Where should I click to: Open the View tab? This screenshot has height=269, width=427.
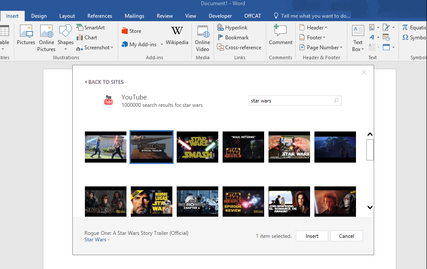[x=191, y=16]
